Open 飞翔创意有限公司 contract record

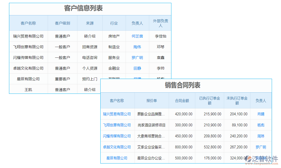[x=117, y=125]
